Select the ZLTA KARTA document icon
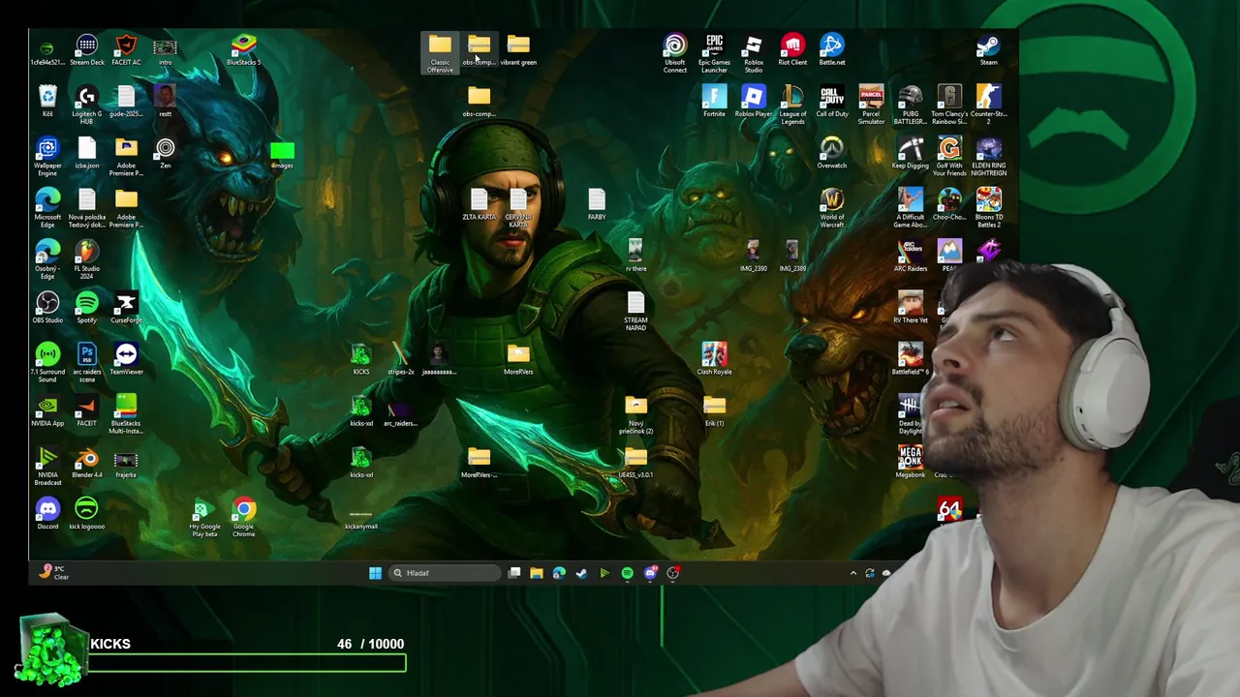Image resolution: width=1240 pixels, height=697 pixels. [x=479, y=204]
